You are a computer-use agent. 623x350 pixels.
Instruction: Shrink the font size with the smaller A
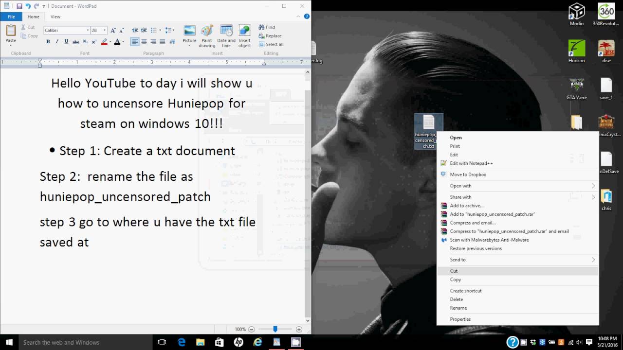[x=121, y=30]
